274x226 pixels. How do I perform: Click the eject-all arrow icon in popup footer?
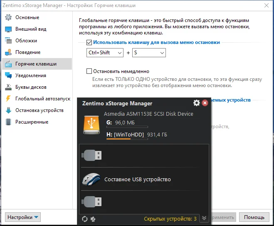[x=93, y=219]
